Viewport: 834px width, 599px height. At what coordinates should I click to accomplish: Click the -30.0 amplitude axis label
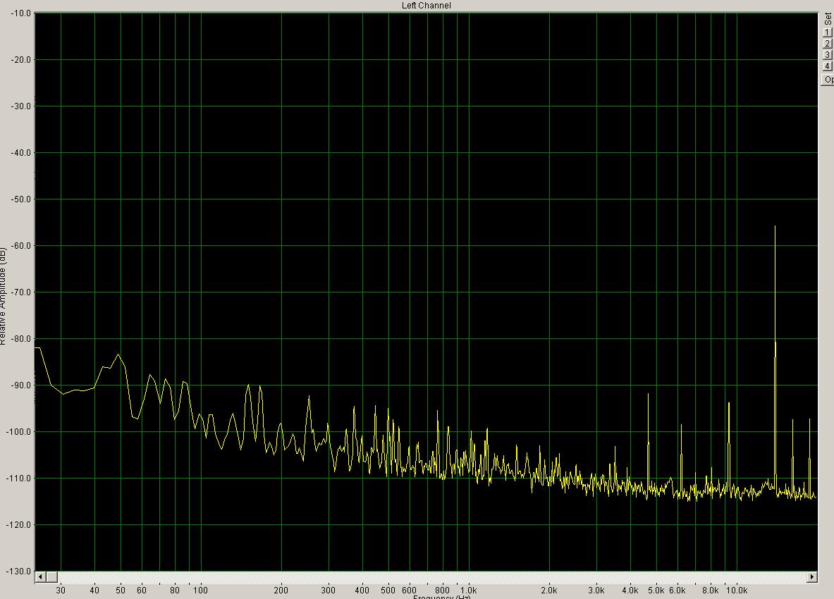click(x=20, y=106)
